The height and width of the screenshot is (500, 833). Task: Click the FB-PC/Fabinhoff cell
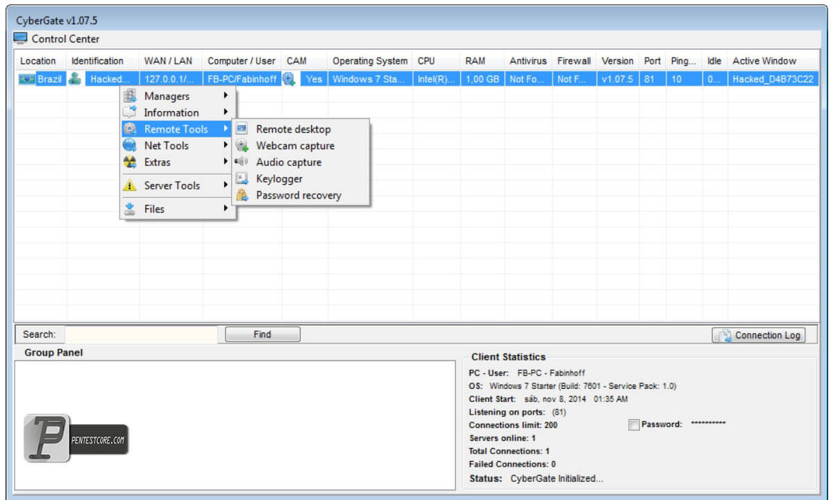pyautogui.click(x=242, y=79)
